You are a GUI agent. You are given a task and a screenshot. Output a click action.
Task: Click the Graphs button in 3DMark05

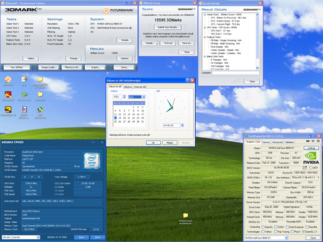(x=95, y=67)
